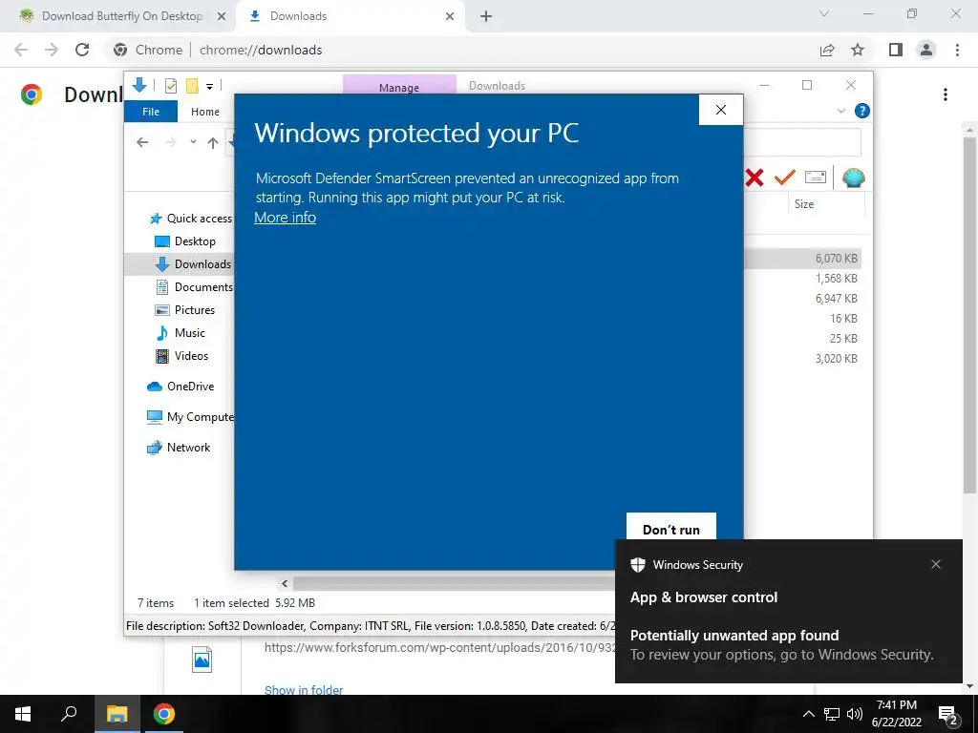Click Chrome's back arrow
This screenshot has height=733, width=978.
click(x=21, y=50)
